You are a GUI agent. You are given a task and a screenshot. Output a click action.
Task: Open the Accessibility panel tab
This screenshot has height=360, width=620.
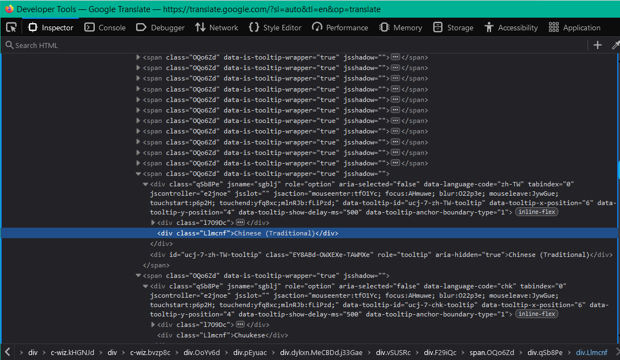(x=511, y=28)
